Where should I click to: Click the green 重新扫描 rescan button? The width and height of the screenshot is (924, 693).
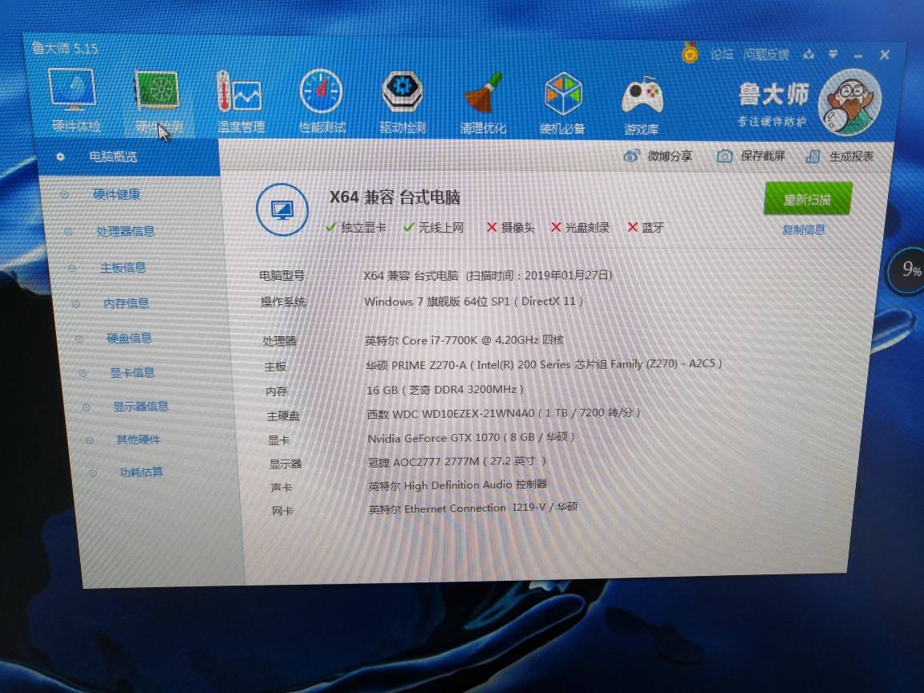808,199
